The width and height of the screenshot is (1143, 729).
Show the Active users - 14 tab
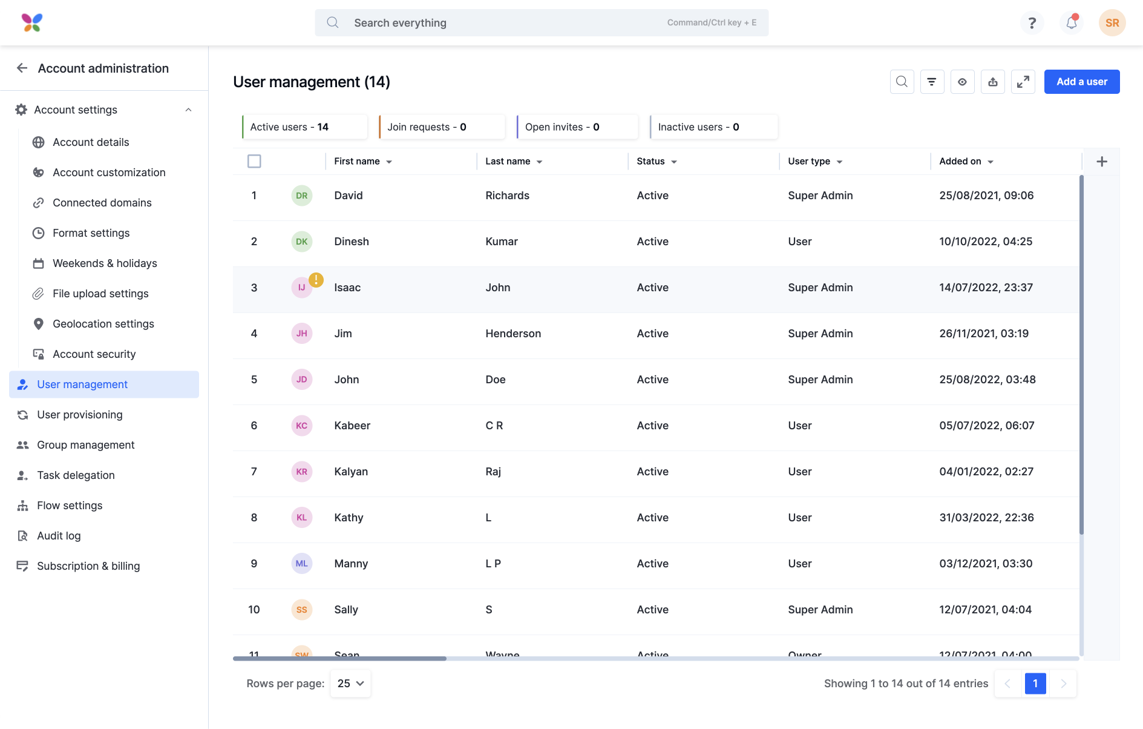304,127
